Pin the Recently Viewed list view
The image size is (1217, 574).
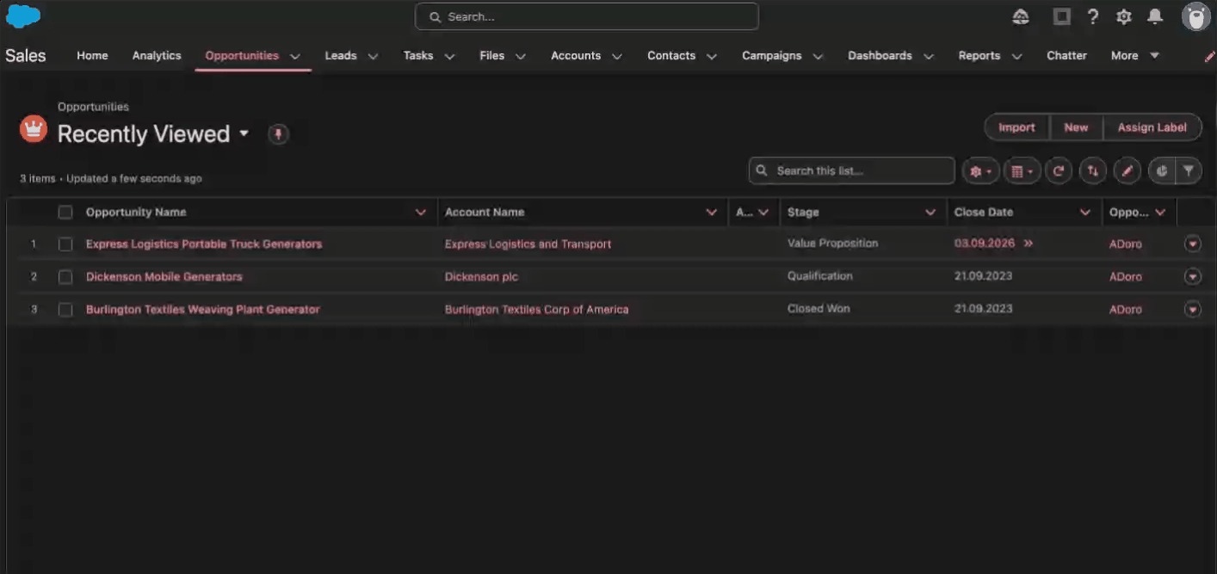tap(278, 134)
